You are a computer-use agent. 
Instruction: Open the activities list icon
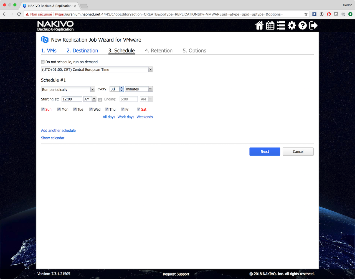click(x=281, y=26)
